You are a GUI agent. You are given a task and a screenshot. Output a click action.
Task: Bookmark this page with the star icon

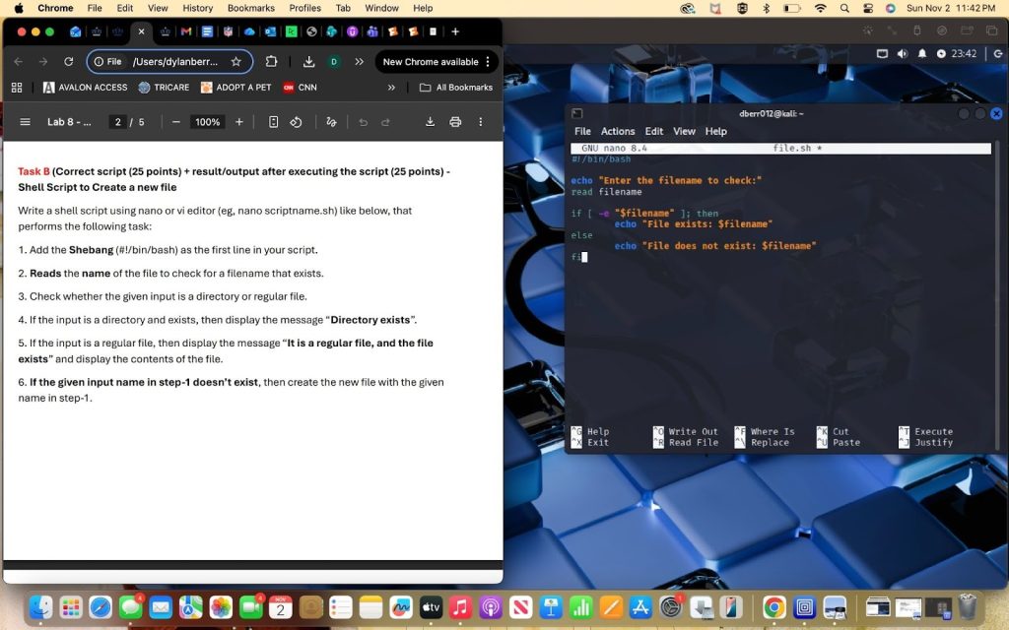point(235,61)
